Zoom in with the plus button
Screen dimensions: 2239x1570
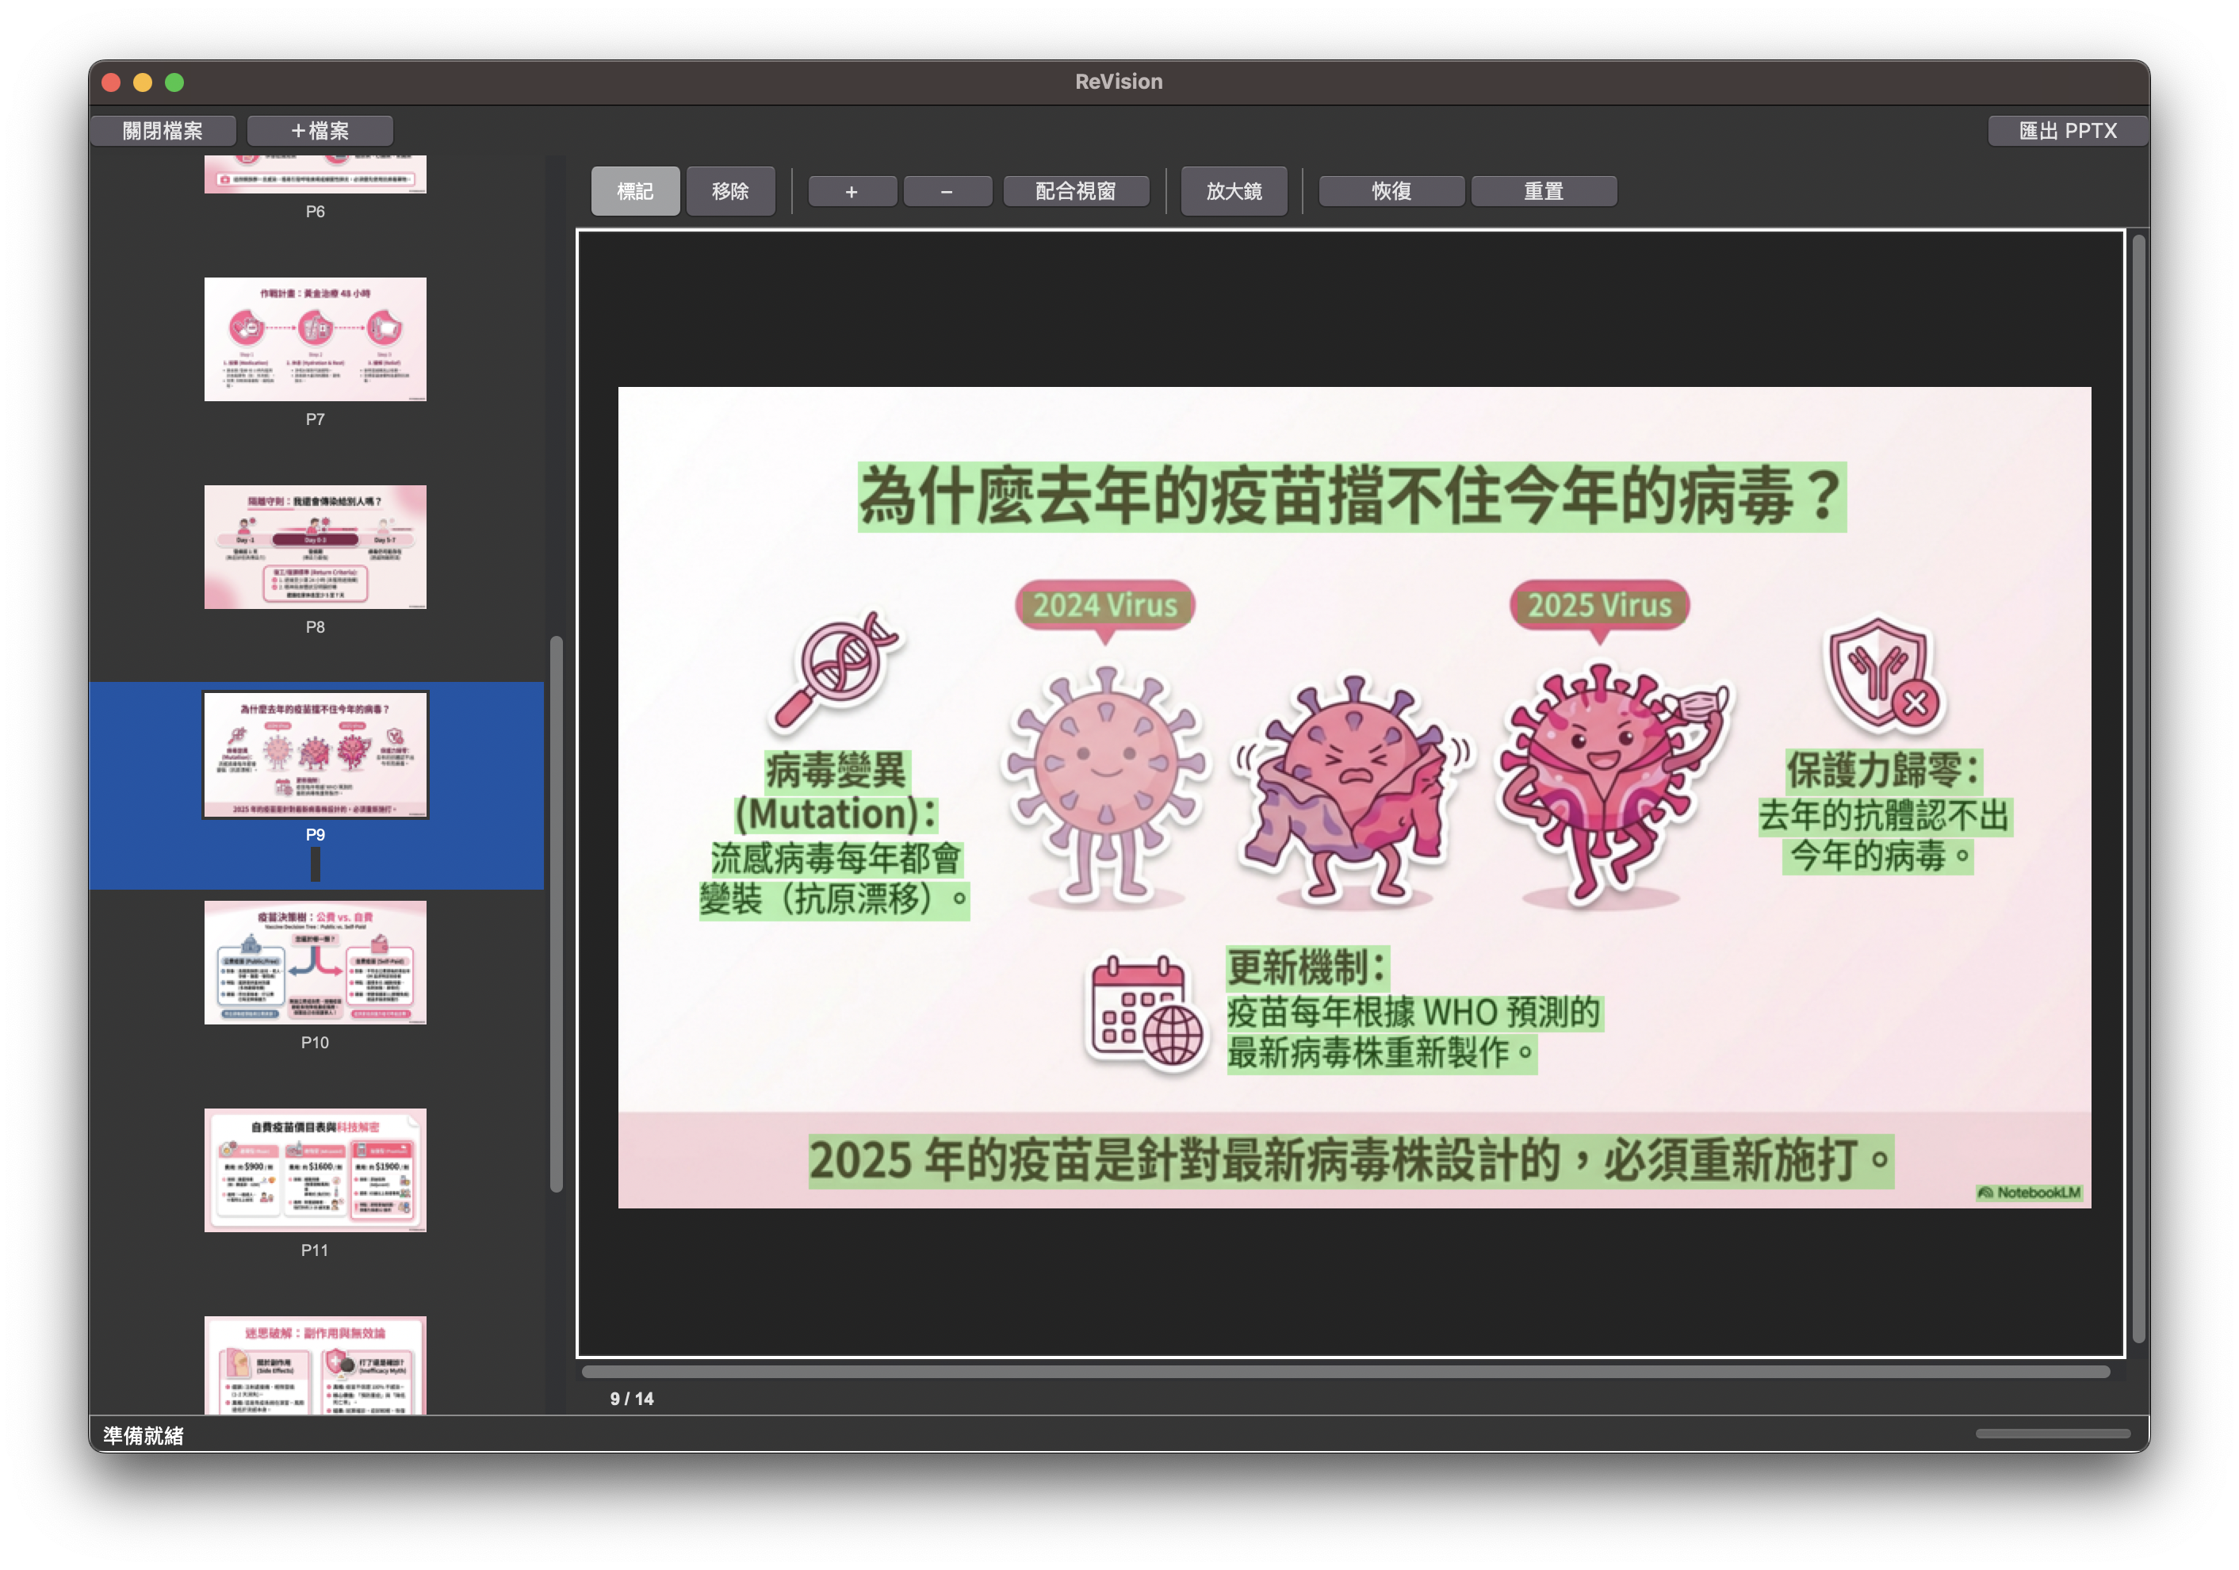852,191
